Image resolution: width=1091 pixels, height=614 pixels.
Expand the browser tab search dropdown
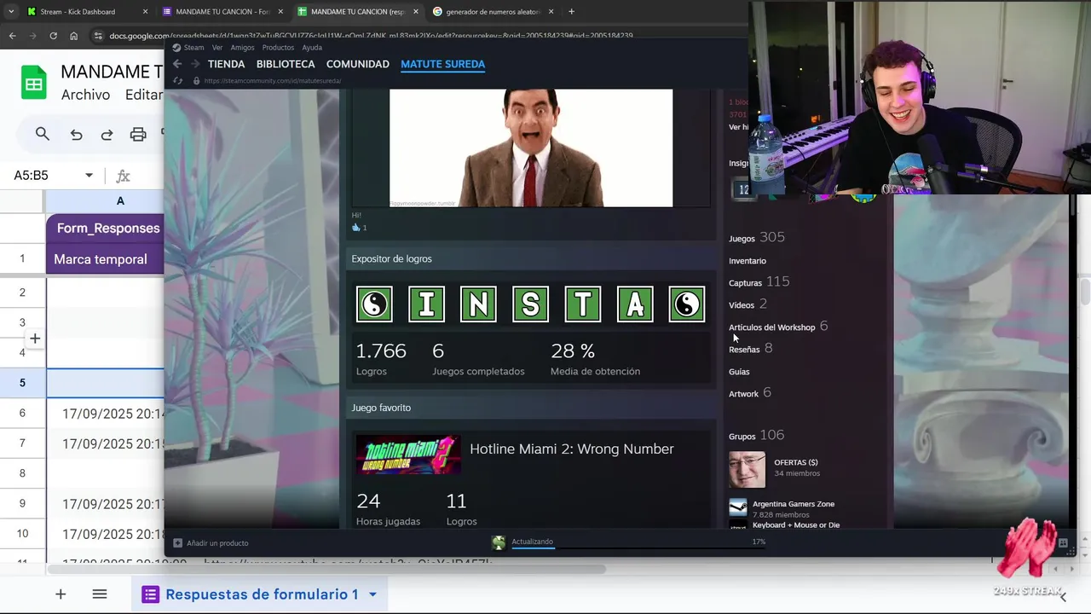point(10,12)
